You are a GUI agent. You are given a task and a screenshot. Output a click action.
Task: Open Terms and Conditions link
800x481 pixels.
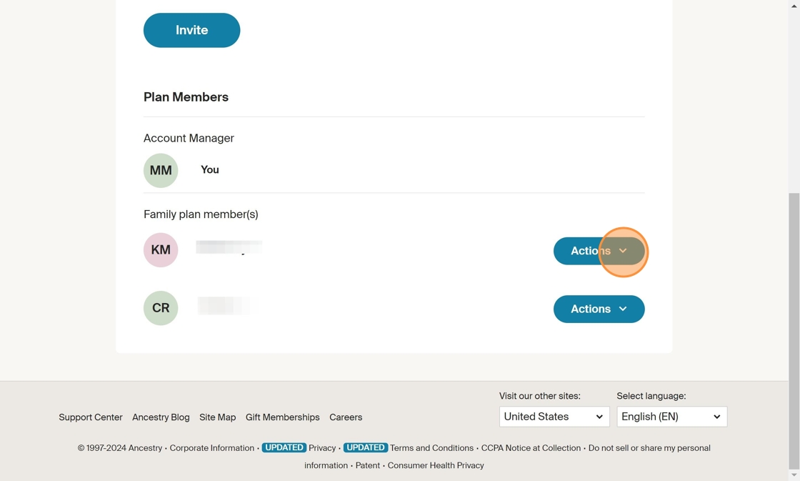point(431,448)
